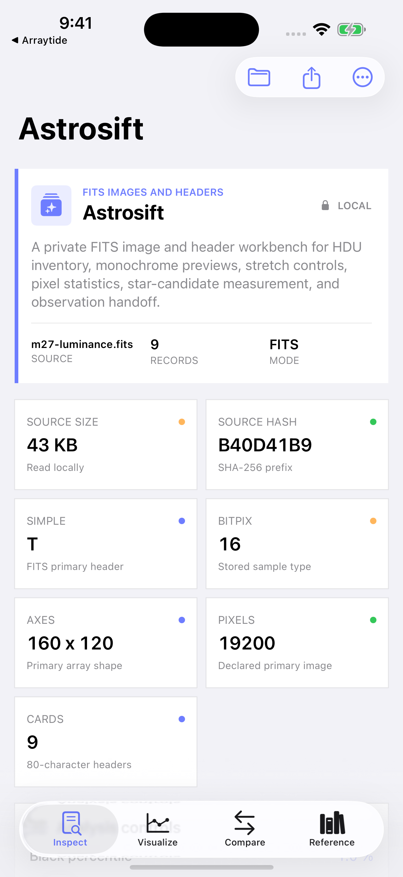Go back to Arraytide app

pos(39,40)
